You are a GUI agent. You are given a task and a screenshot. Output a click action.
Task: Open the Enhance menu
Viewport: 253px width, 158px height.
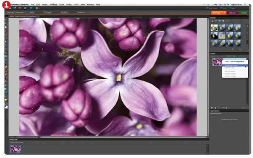[x=53, y=4]
